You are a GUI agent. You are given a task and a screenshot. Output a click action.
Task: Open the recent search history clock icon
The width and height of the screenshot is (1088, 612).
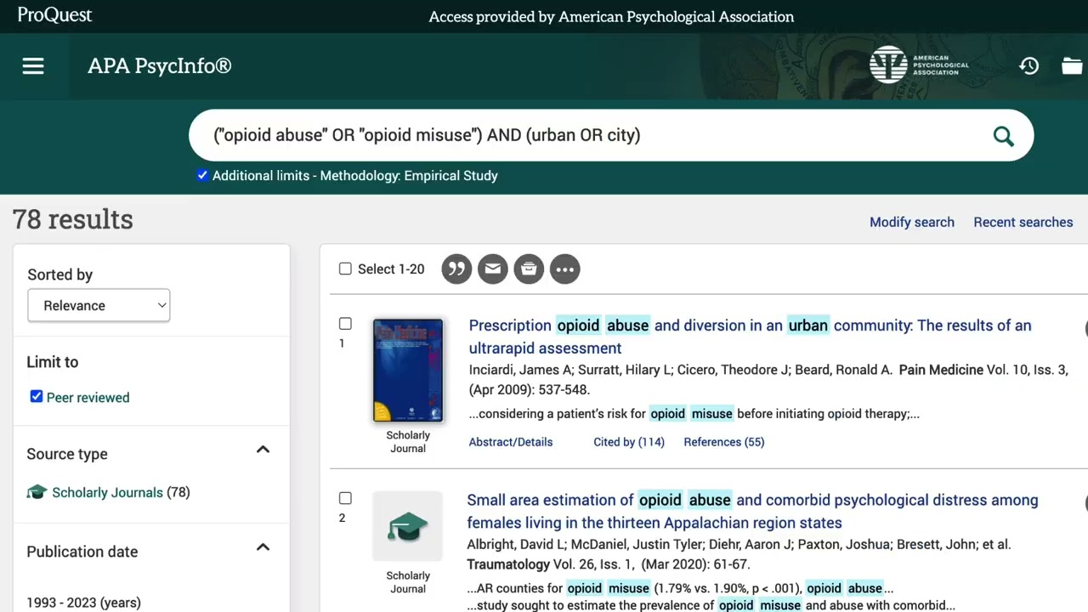tap(1028, 66)
